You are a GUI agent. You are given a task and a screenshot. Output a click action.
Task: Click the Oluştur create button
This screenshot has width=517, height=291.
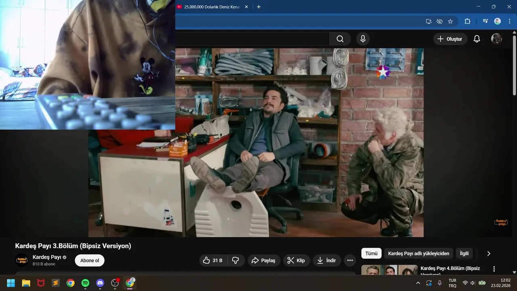(450, 39)
